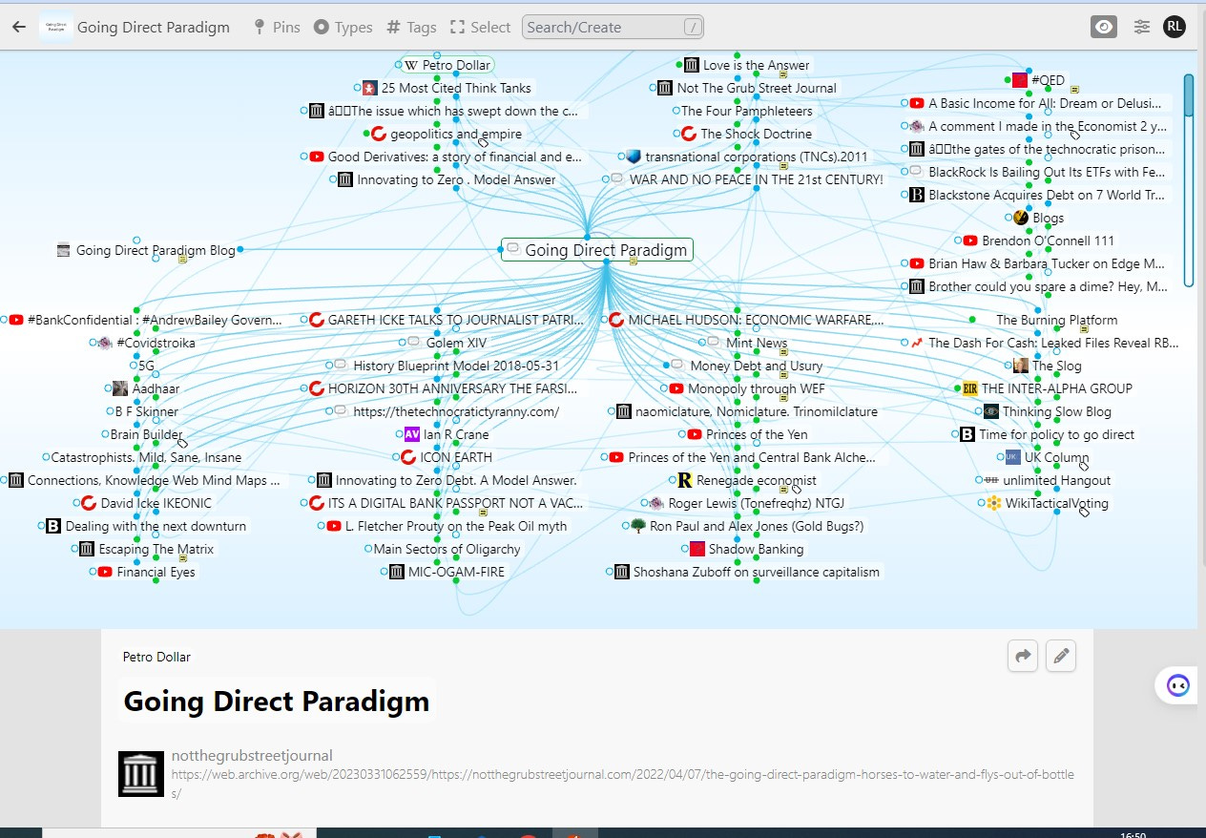Click the transnational corporations node icon
The width and height of the screenshot is (1206, 838).
[x=634, y=157]
